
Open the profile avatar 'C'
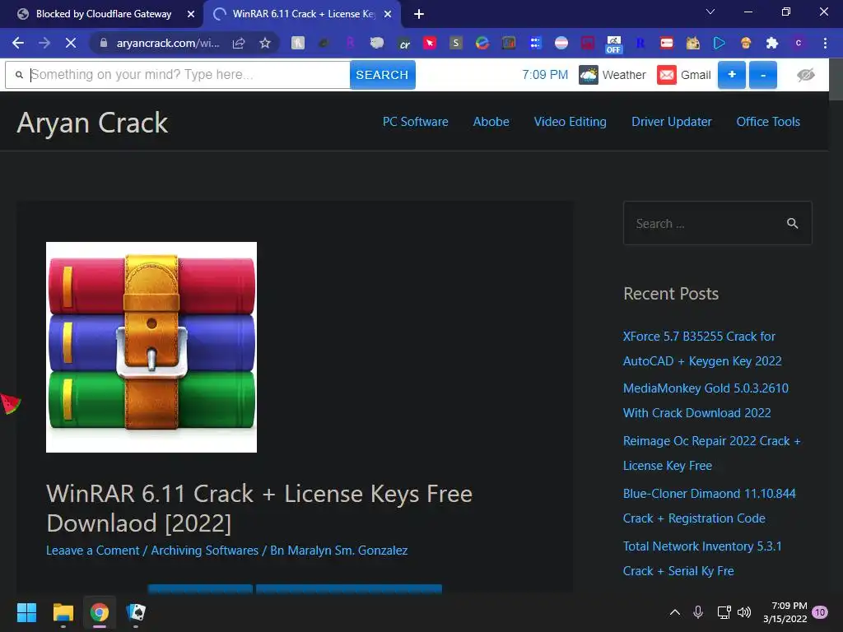799,43
